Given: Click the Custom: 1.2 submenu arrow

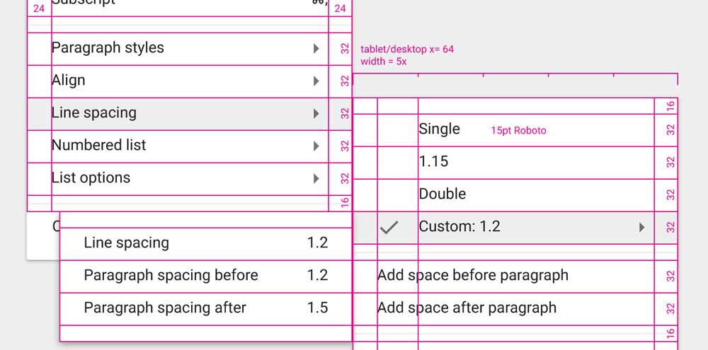Looking at the screenshot, I should (x=641, y=228).
